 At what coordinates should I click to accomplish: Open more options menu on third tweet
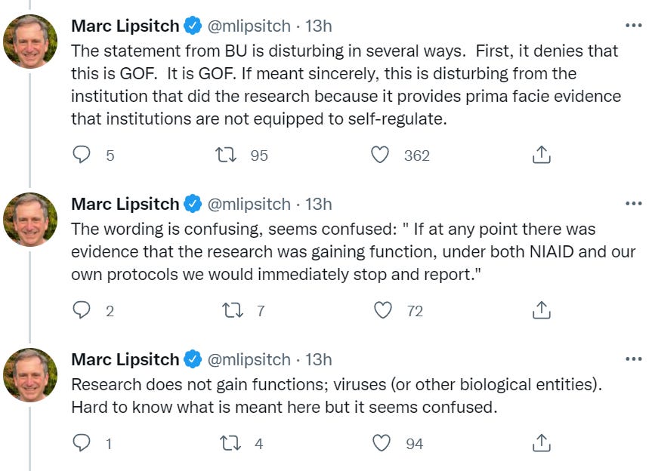click(x=633, y=359)
